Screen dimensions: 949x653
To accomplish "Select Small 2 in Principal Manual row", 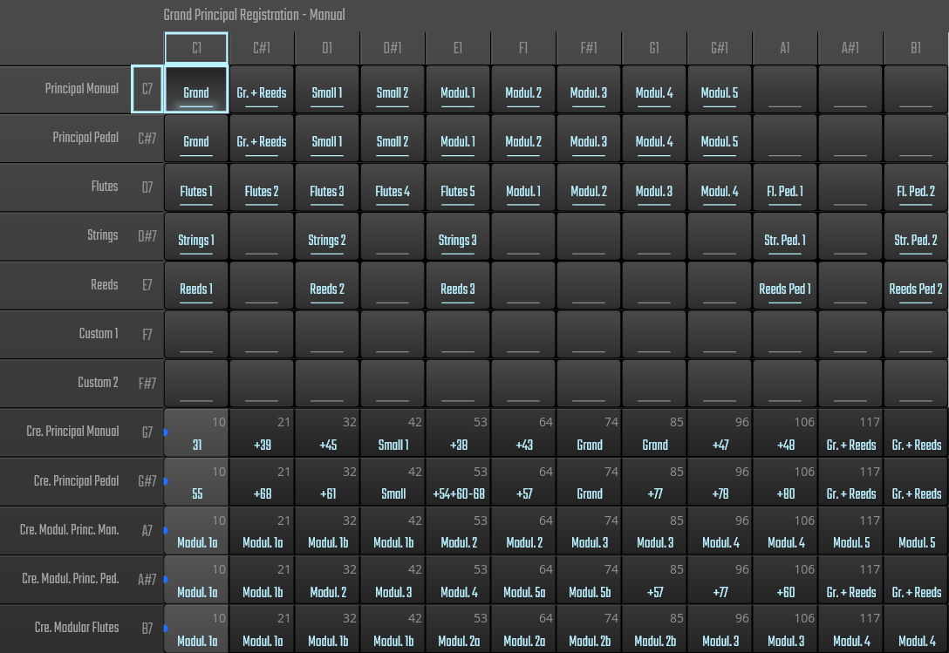I will 393,90.
